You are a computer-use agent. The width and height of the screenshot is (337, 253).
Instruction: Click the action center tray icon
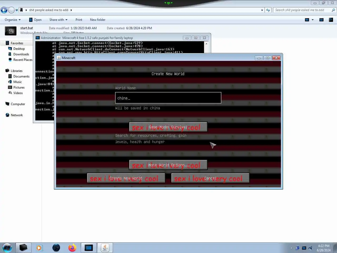pyautogui.click(x=298, y=248)
